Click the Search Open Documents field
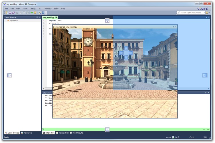 click(x=190, y=13)
